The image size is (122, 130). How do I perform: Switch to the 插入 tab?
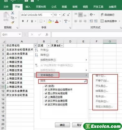pyautogui.click(x=28, y=7)
